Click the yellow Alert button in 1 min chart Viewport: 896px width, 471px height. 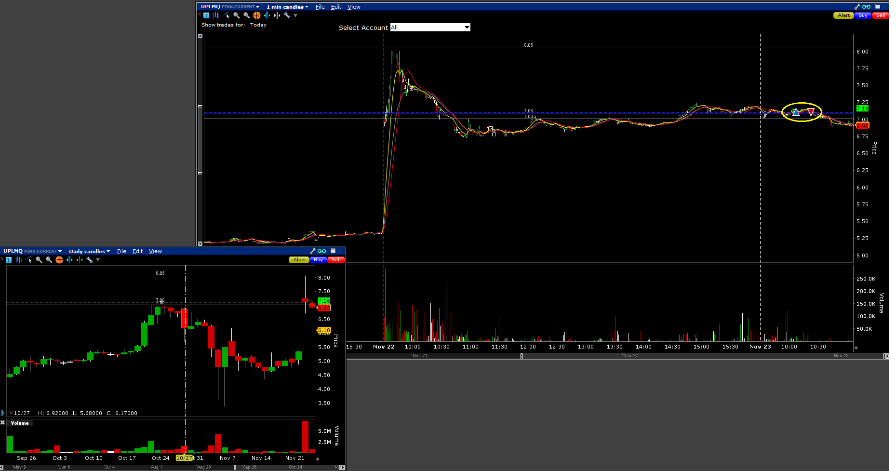tap(843, 15)
